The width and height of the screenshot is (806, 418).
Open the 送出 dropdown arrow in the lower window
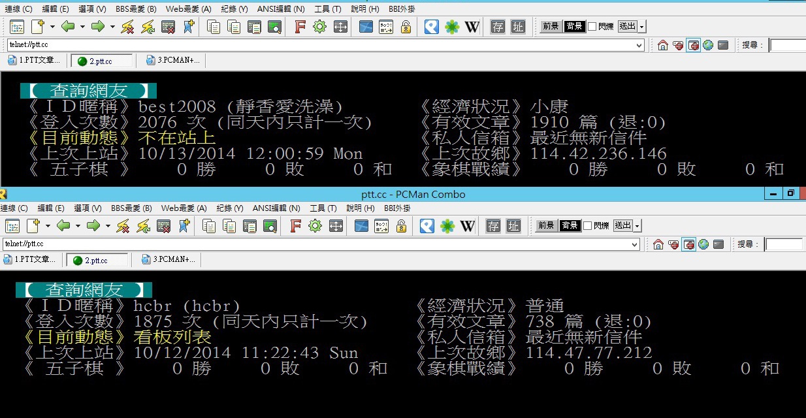tap(637, 226)
